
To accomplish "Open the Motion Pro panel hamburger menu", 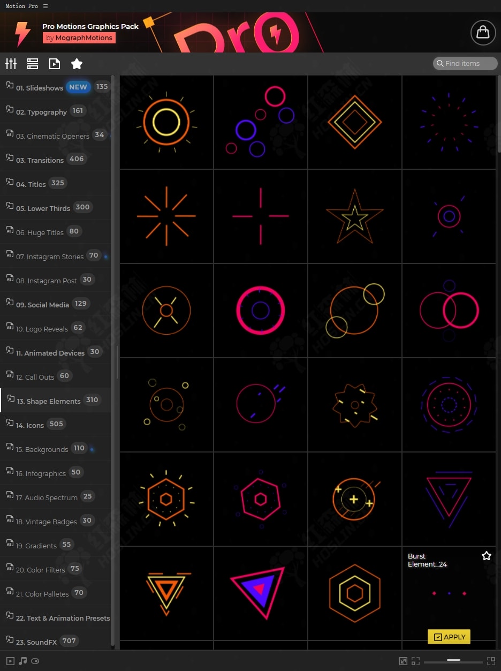I will tap(45, 6).
